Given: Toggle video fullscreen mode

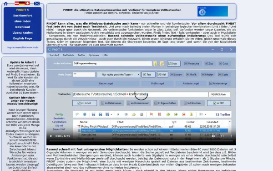Looking at the screenshot, I should click(x=222, y=136).
